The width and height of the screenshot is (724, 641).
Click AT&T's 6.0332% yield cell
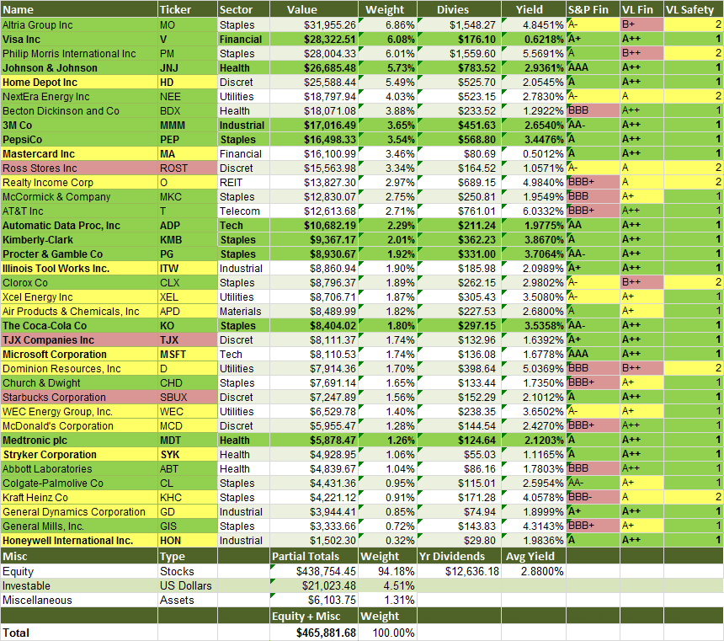click(x=534, y=211)
